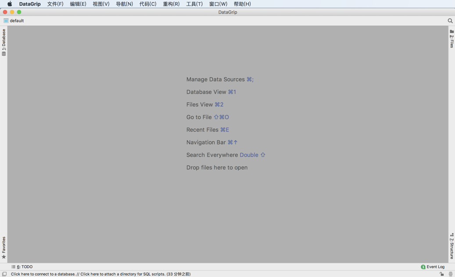The width and height of the screenshot is (455, 277).
Task: Click the default folder in navigation bar
Action: click(x=14, y=21)
